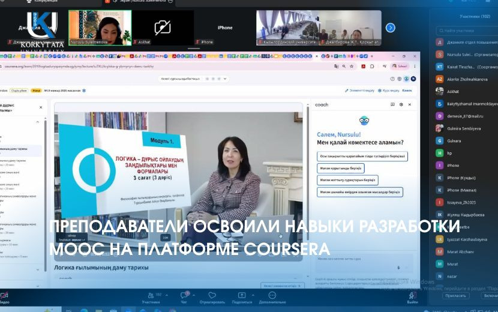Expand arrow next to Поделиться button
498x312 pixels.
(253, 295)
